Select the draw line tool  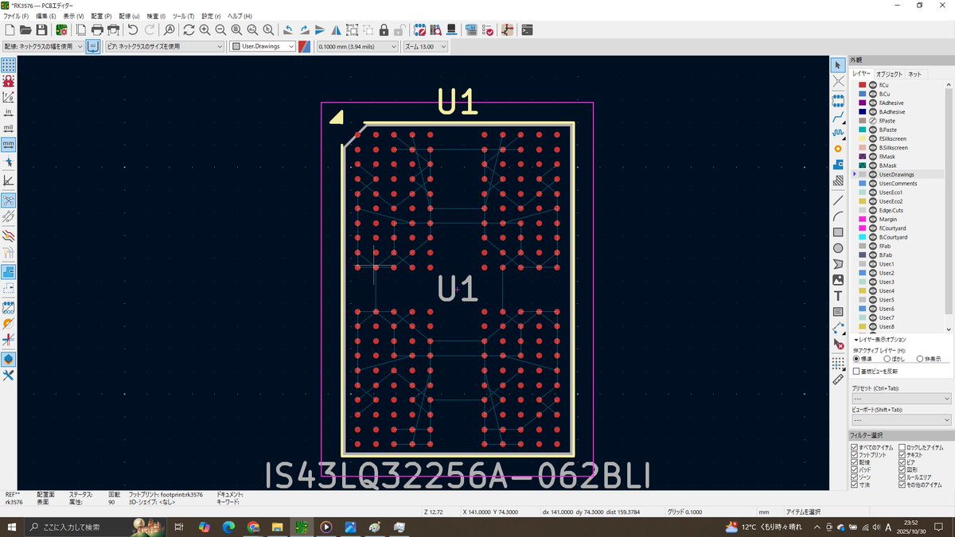(x=838, y=200)
